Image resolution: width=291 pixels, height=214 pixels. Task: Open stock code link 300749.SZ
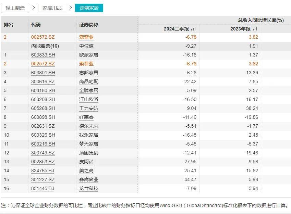tap(43, 153)
